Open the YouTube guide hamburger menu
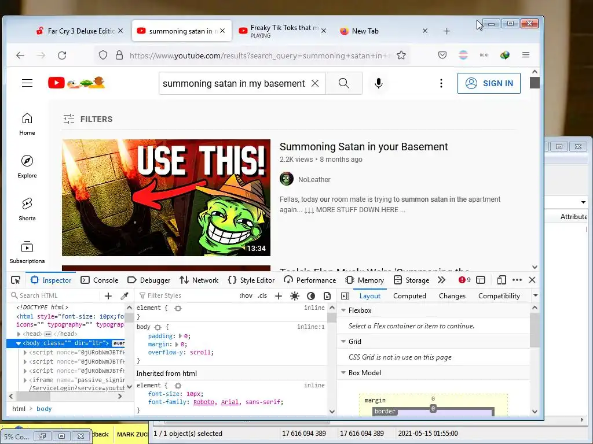This screenshot has height=444, width=593. (x=27, y=83)
